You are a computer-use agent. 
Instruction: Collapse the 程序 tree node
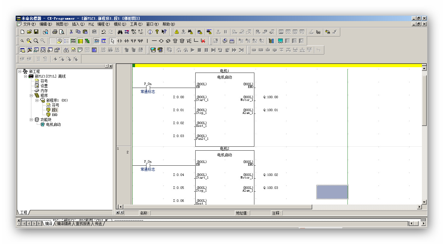tap(31, 95)
